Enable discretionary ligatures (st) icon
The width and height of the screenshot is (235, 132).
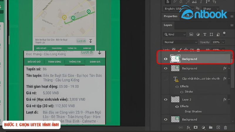[181, 1]
